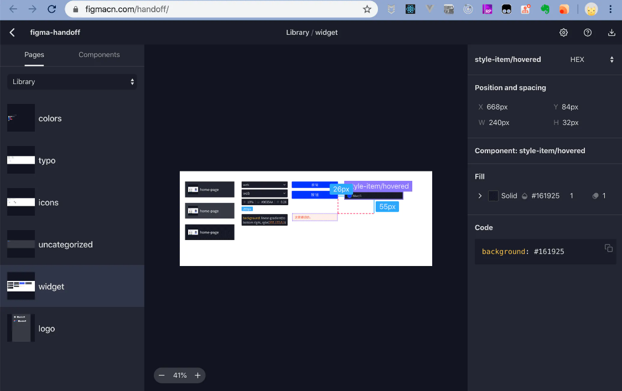Switch to the Pages tab

34,55
